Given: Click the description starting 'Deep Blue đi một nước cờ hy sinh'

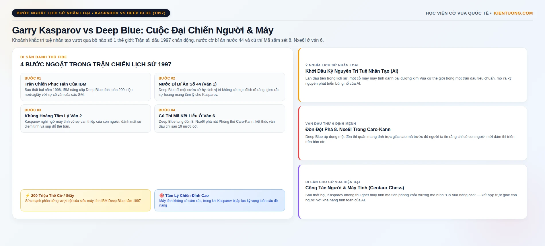Looking at the screenshot, I should click(219, 92).
